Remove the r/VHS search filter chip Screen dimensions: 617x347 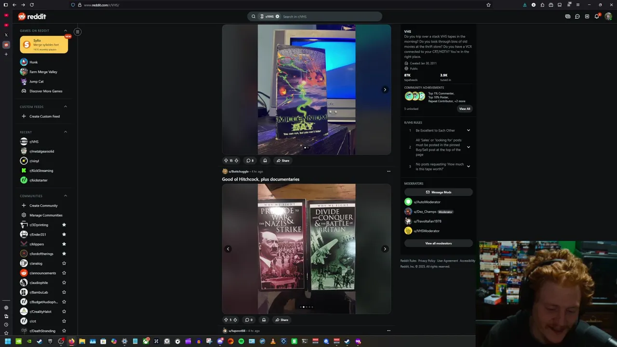pos(277,16)
